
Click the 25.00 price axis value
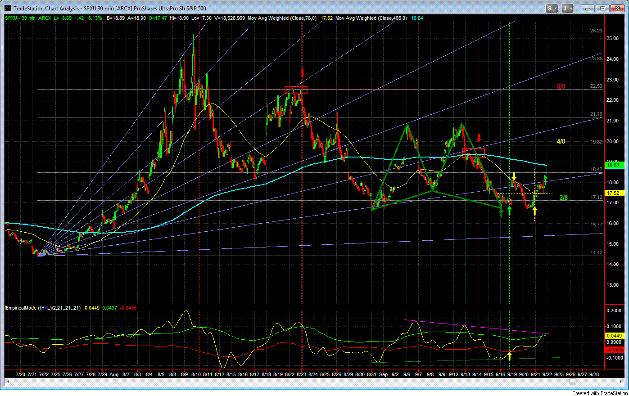612,38
